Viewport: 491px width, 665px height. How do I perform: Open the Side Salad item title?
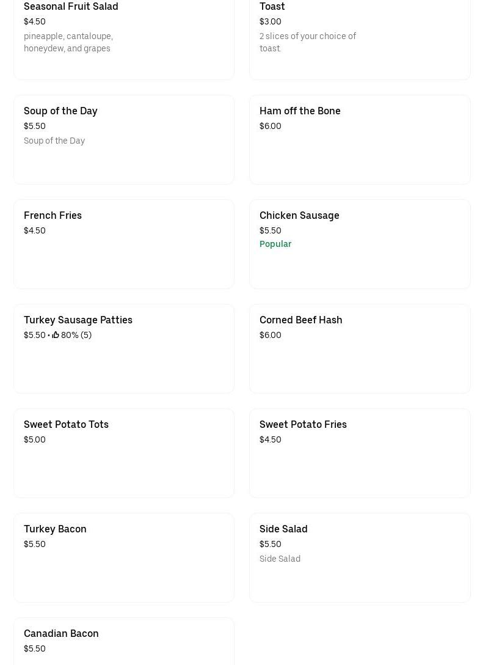click(283, 529)
